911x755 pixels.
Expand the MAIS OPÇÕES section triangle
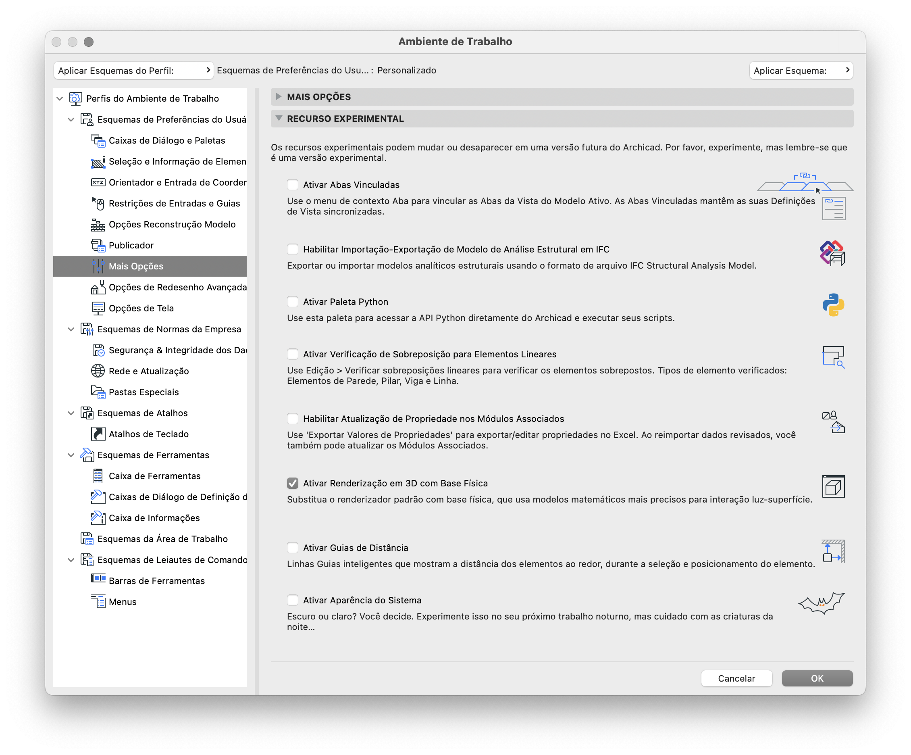(279, 97)
